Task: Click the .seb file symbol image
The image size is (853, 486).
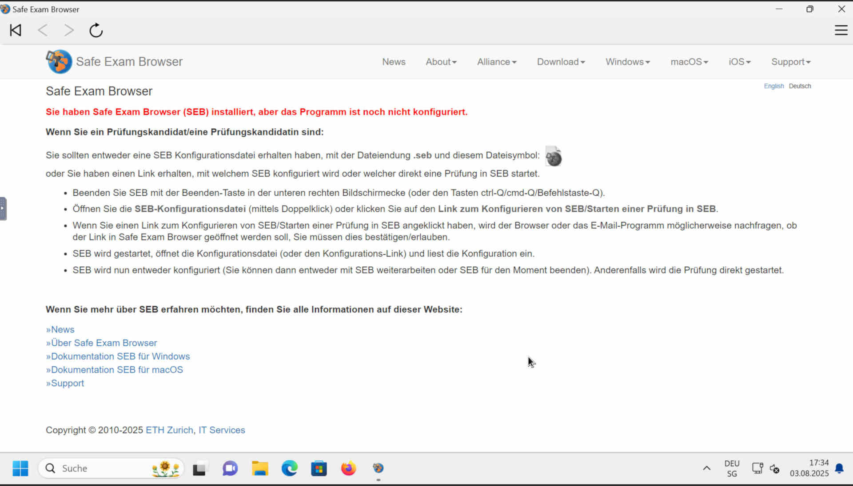Action: click(x=553, y=156)
